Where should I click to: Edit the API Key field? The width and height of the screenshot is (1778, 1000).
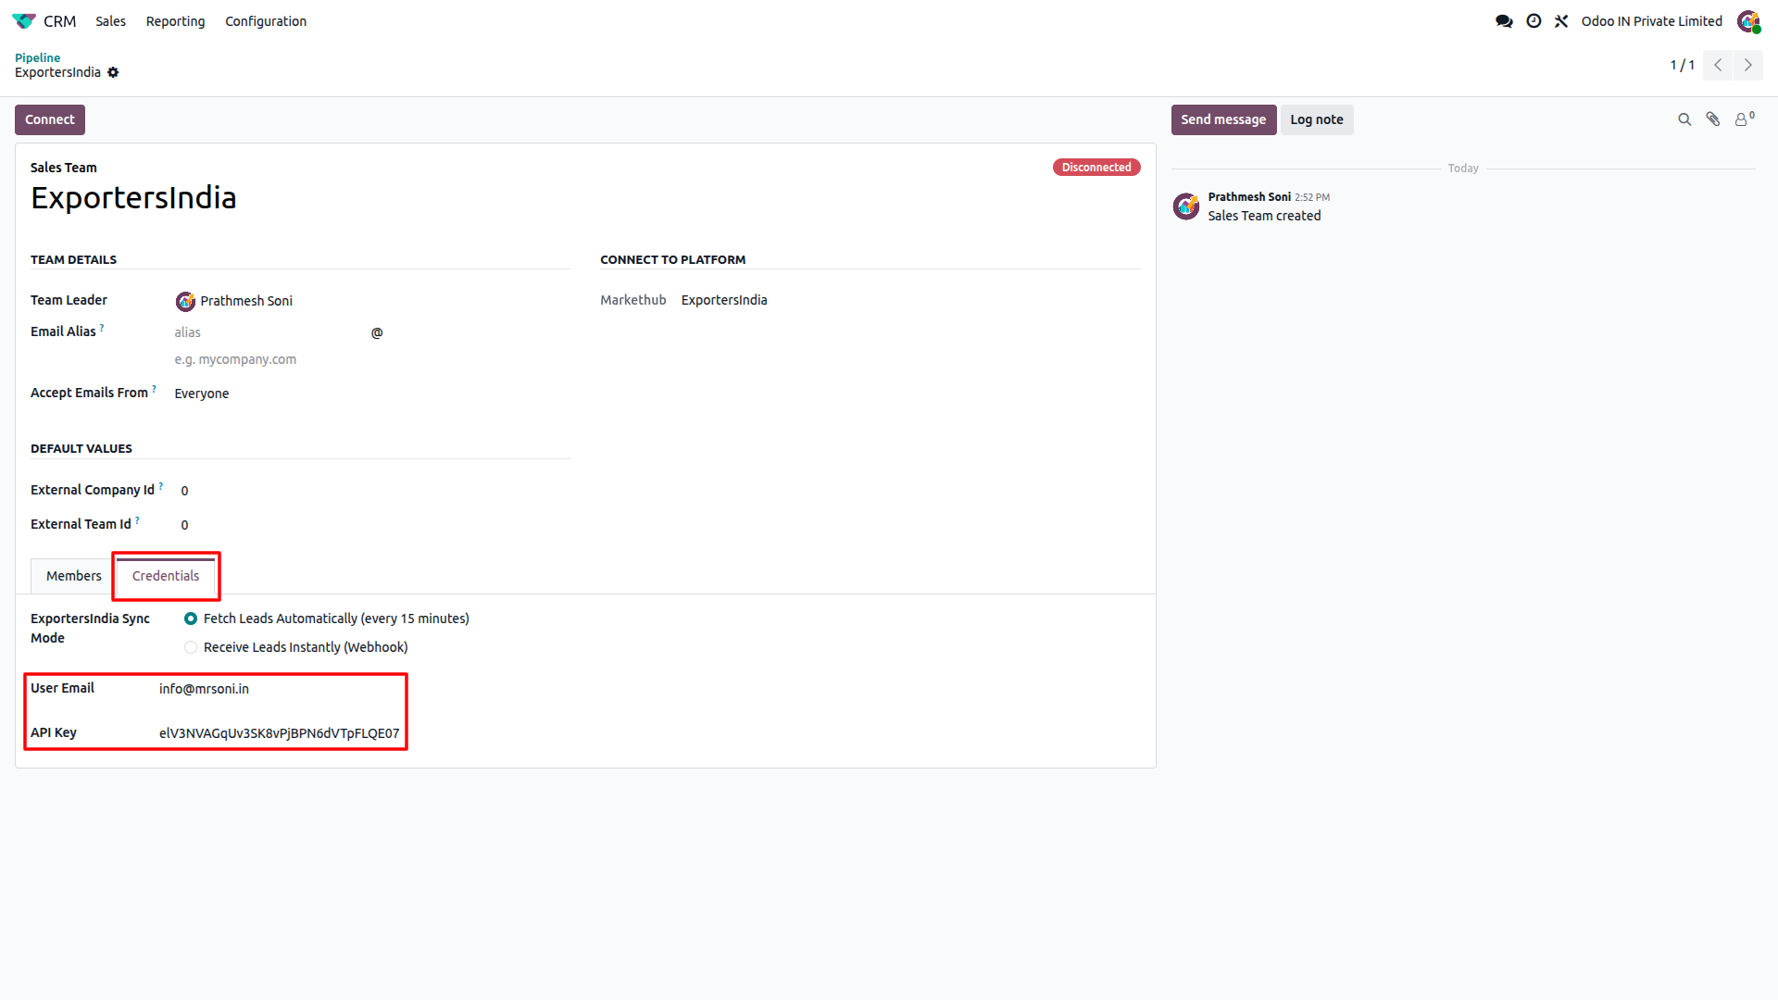(x=280, y=733)
